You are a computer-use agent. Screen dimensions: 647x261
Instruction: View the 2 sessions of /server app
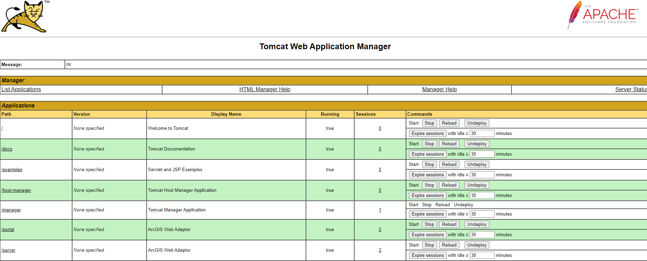pos(380,250)
